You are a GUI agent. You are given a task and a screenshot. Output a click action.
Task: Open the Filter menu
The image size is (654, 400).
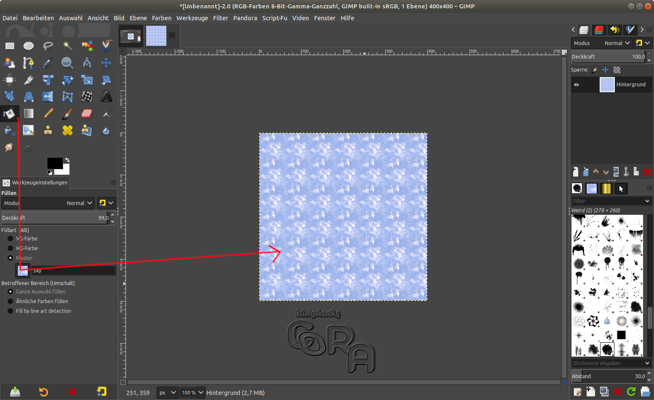click(220, 18)
